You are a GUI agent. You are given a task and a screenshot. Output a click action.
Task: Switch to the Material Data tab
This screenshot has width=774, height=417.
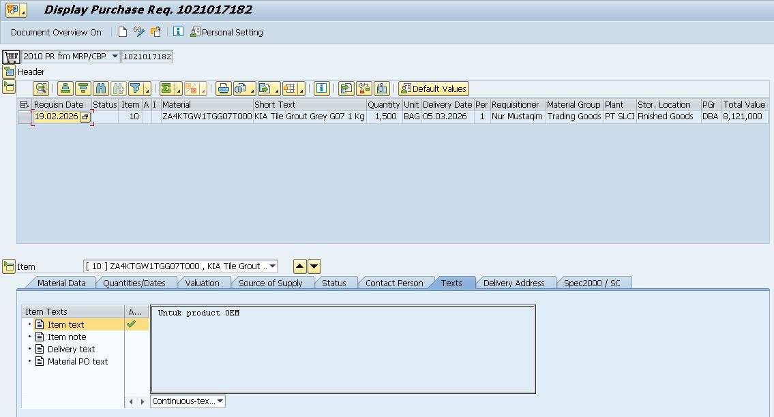pos(61,283)
